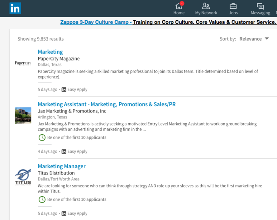This screenshot has height=220, width=277.
Task: Open the Marketing Manager job listing
Action: click(62, 166)
